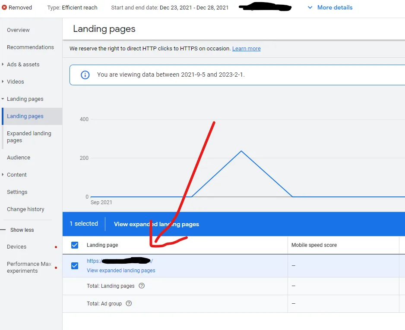Open the redacted https landing page URL
This screenshot has width=405, height=330.
coord(120,261)
